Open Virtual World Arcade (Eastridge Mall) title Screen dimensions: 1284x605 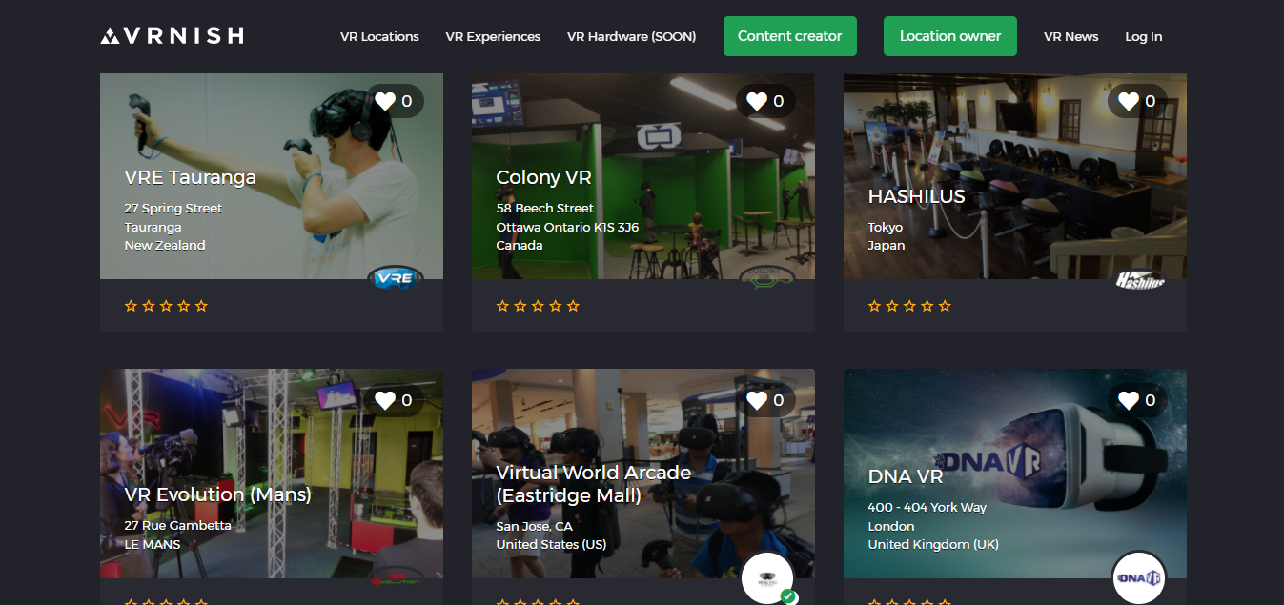click(593, 484)
